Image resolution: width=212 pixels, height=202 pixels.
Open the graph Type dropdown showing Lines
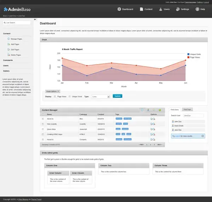[x=101, y=97]
